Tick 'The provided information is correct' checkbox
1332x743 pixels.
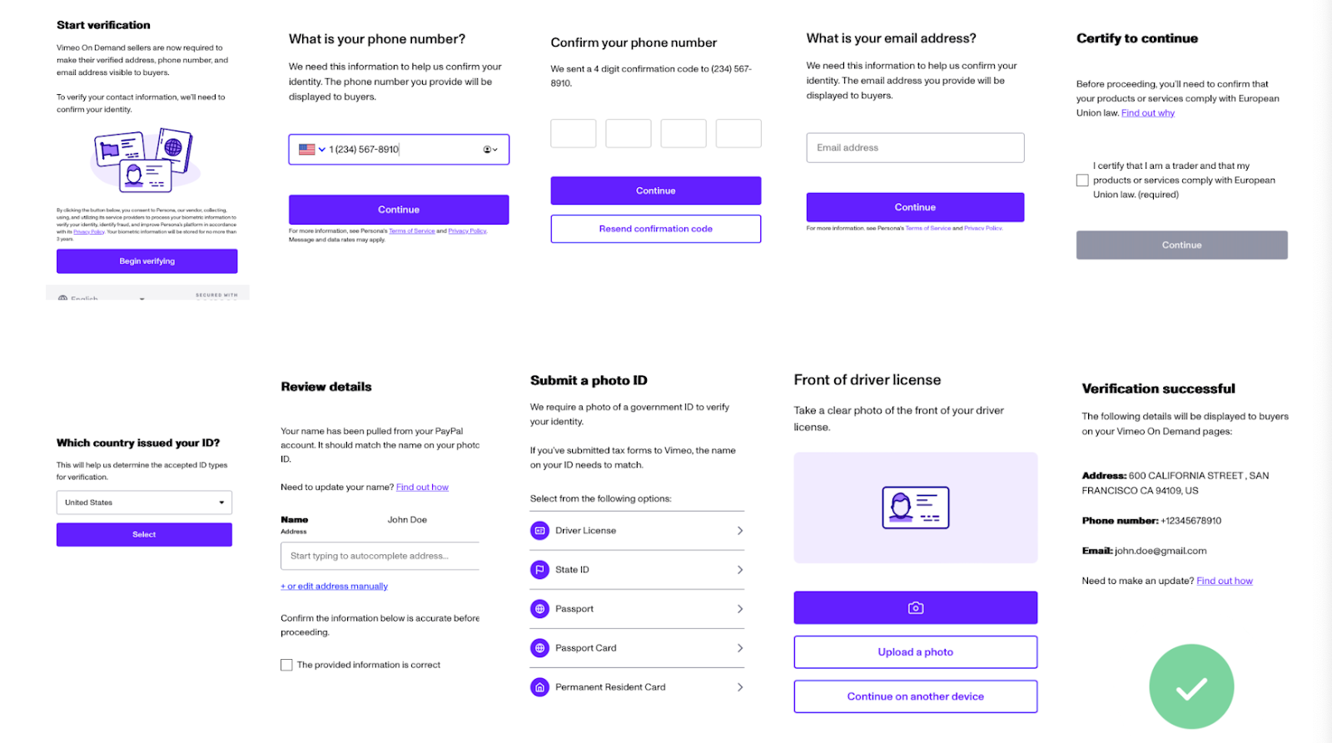286,665
